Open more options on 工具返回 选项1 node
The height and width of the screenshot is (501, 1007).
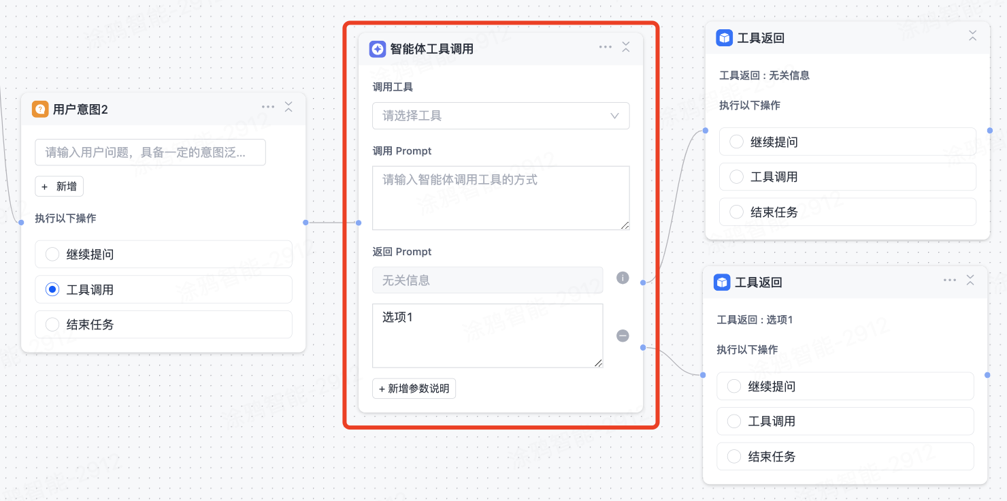(x=950, y=280)
